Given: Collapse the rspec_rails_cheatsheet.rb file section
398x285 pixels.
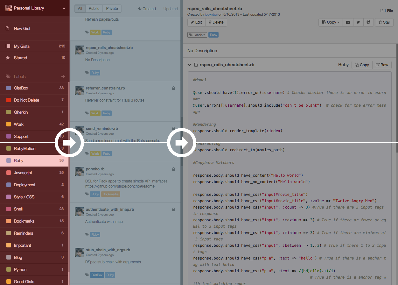Looking at the screenshot, I should click(x=190, y=65).
